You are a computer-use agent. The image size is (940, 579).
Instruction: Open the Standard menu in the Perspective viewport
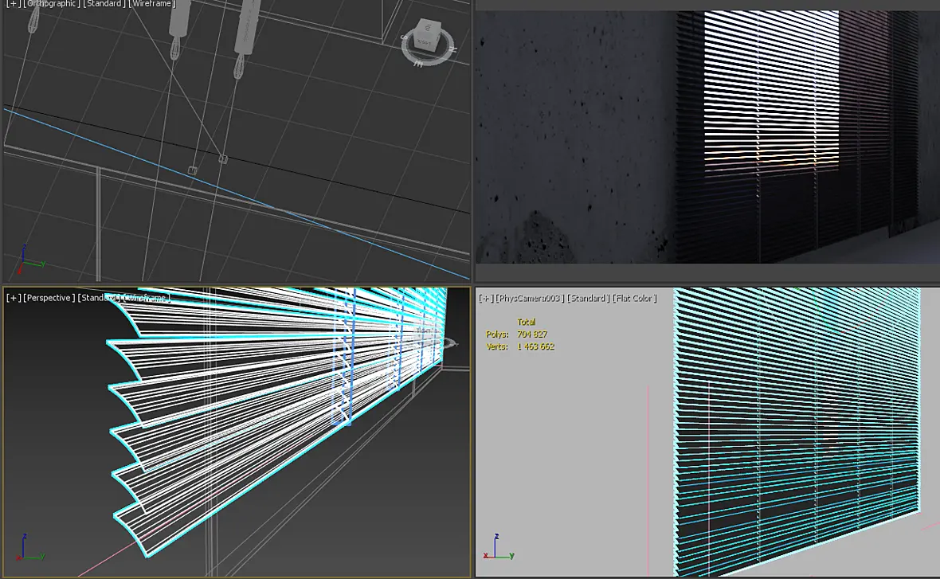(97, 298)
